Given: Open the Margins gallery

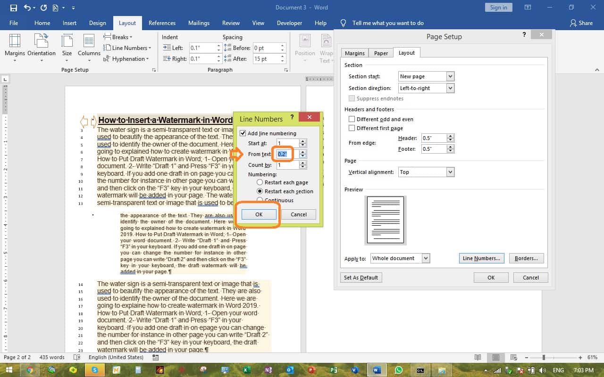Looking at the screenshot, I should pos(15,48).
